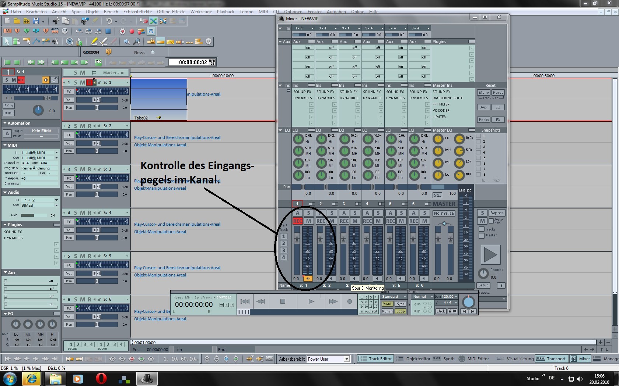Screen dimensions: 619x386
Task: Click the CD disc icon
Action: [65, 31]
